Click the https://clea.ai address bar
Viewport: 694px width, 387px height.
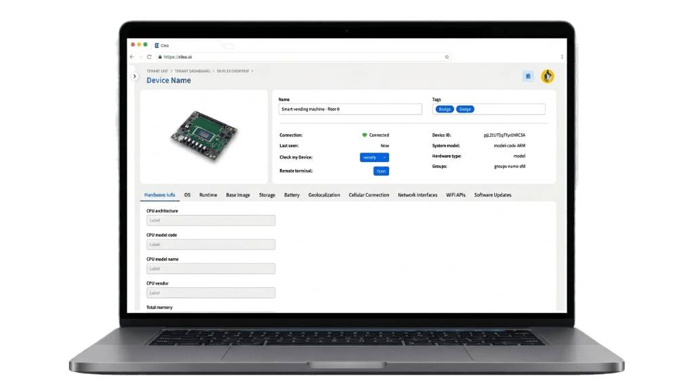[303, 57]
